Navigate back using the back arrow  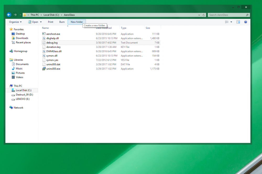click(9, 15)
